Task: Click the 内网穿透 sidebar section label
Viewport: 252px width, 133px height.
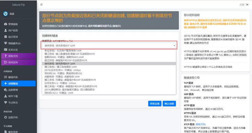Action: tap(8, 71)
